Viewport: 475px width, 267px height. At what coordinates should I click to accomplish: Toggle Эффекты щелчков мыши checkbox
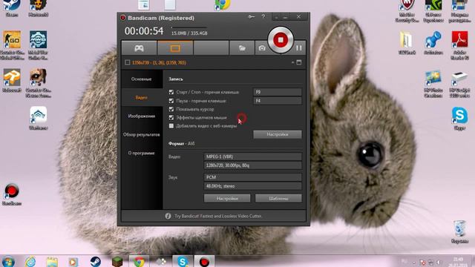pyautogui.click(x=171, y=117)
